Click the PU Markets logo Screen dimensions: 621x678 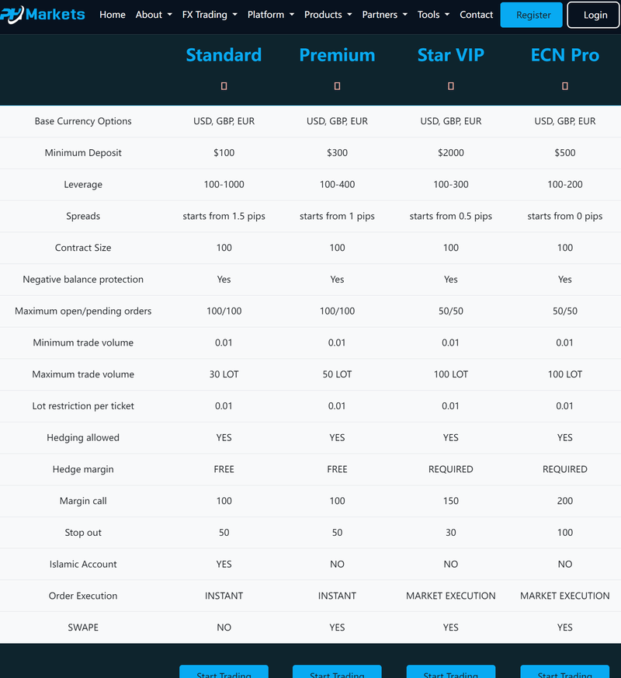[x=43, y=14]
